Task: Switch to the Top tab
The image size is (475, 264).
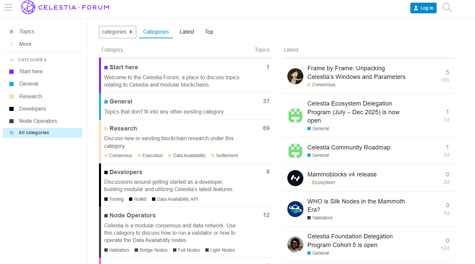Action: click(209, 32)
